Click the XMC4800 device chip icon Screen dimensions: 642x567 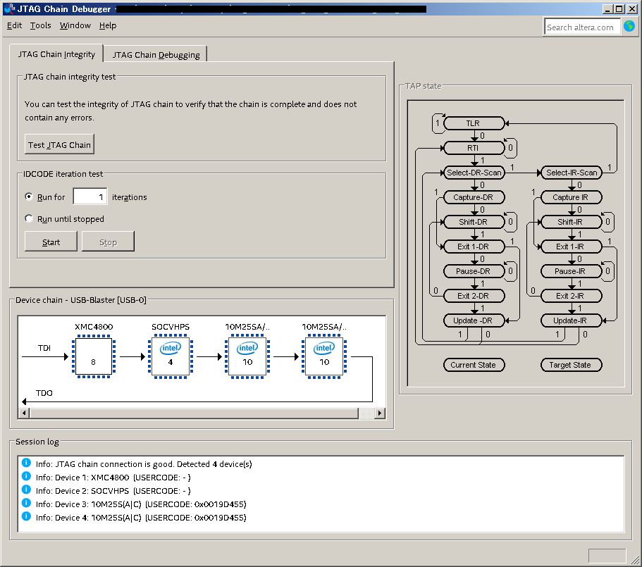tap(94, 356)
